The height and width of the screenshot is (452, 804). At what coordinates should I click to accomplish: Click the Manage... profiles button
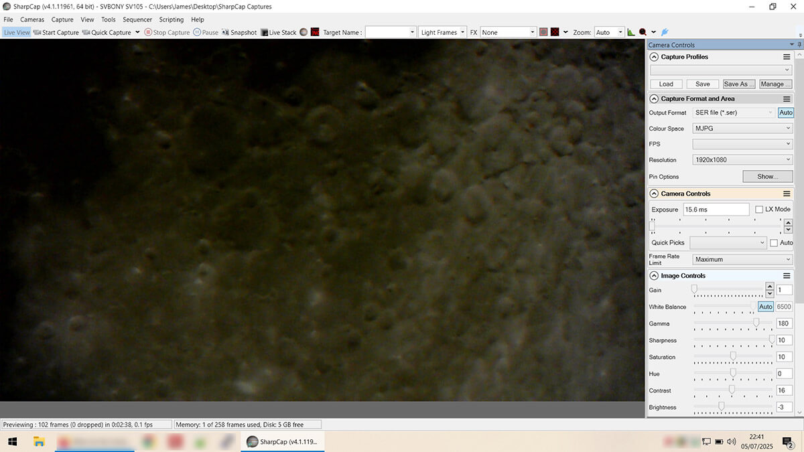(x=776, y=84)
